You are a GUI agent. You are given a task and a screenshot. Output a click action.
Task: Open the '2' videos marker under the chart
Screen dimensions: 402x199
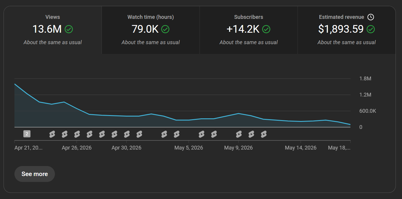(27, 134)
